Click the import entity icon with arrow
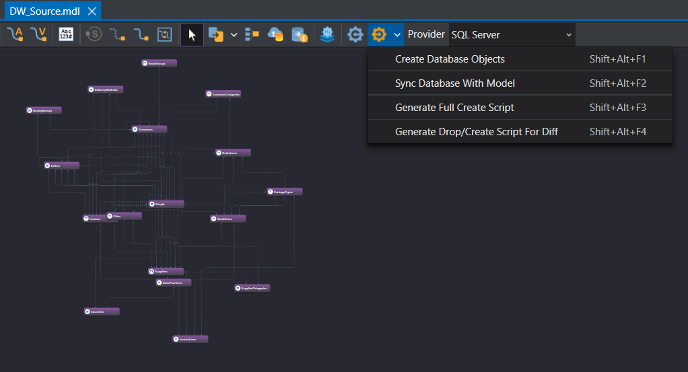688x372 pixels. click(x=216, y=34)
